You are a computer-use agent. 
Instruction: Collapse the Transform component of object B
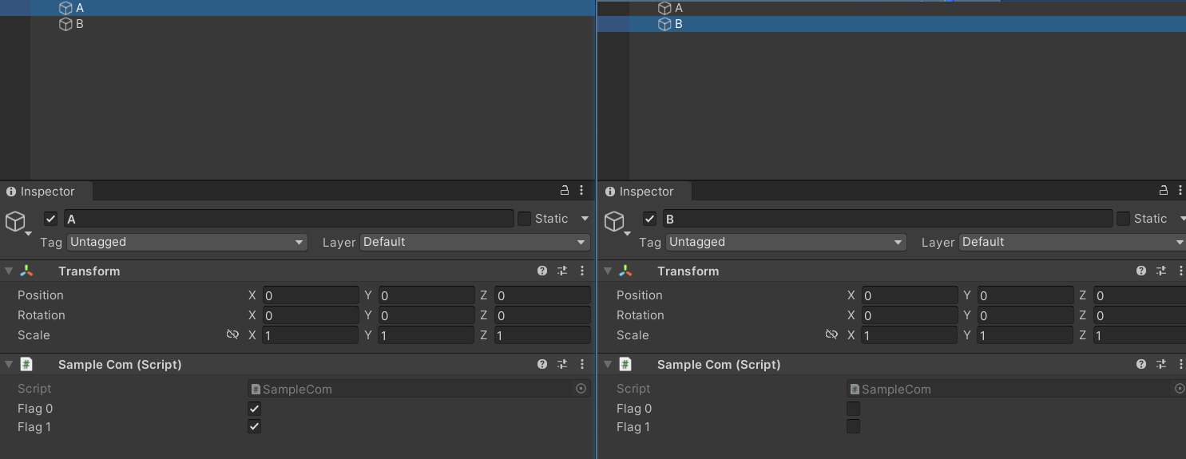[x=608, y=271]
